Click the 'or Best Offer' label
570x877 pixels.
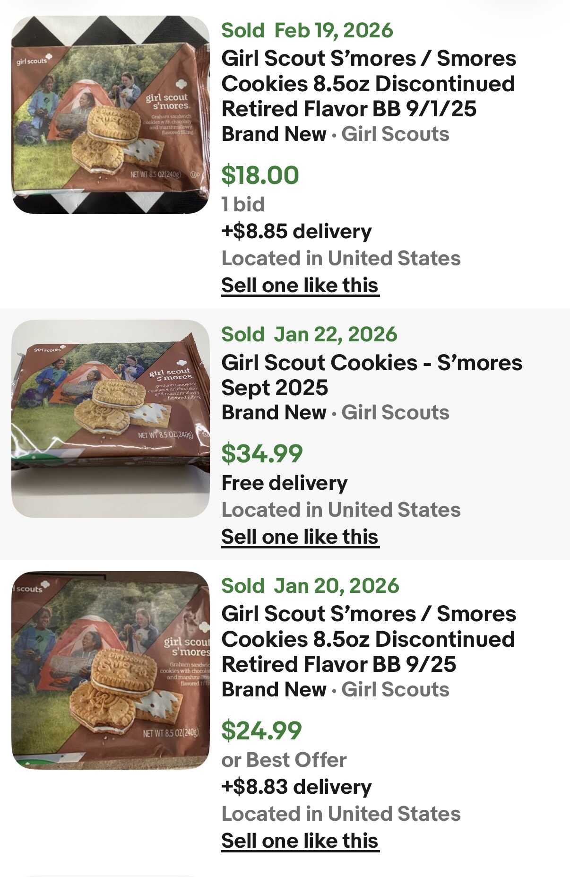pyautogui.click(x=284, y=760)
